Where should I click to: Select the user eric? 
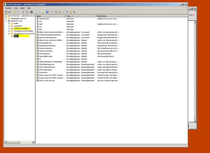point(78,21)
